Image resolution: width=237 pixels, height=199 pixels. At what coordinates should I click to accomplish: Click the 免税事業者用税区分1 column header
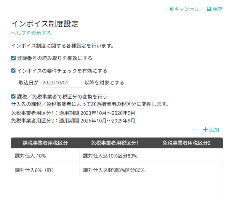115,143
